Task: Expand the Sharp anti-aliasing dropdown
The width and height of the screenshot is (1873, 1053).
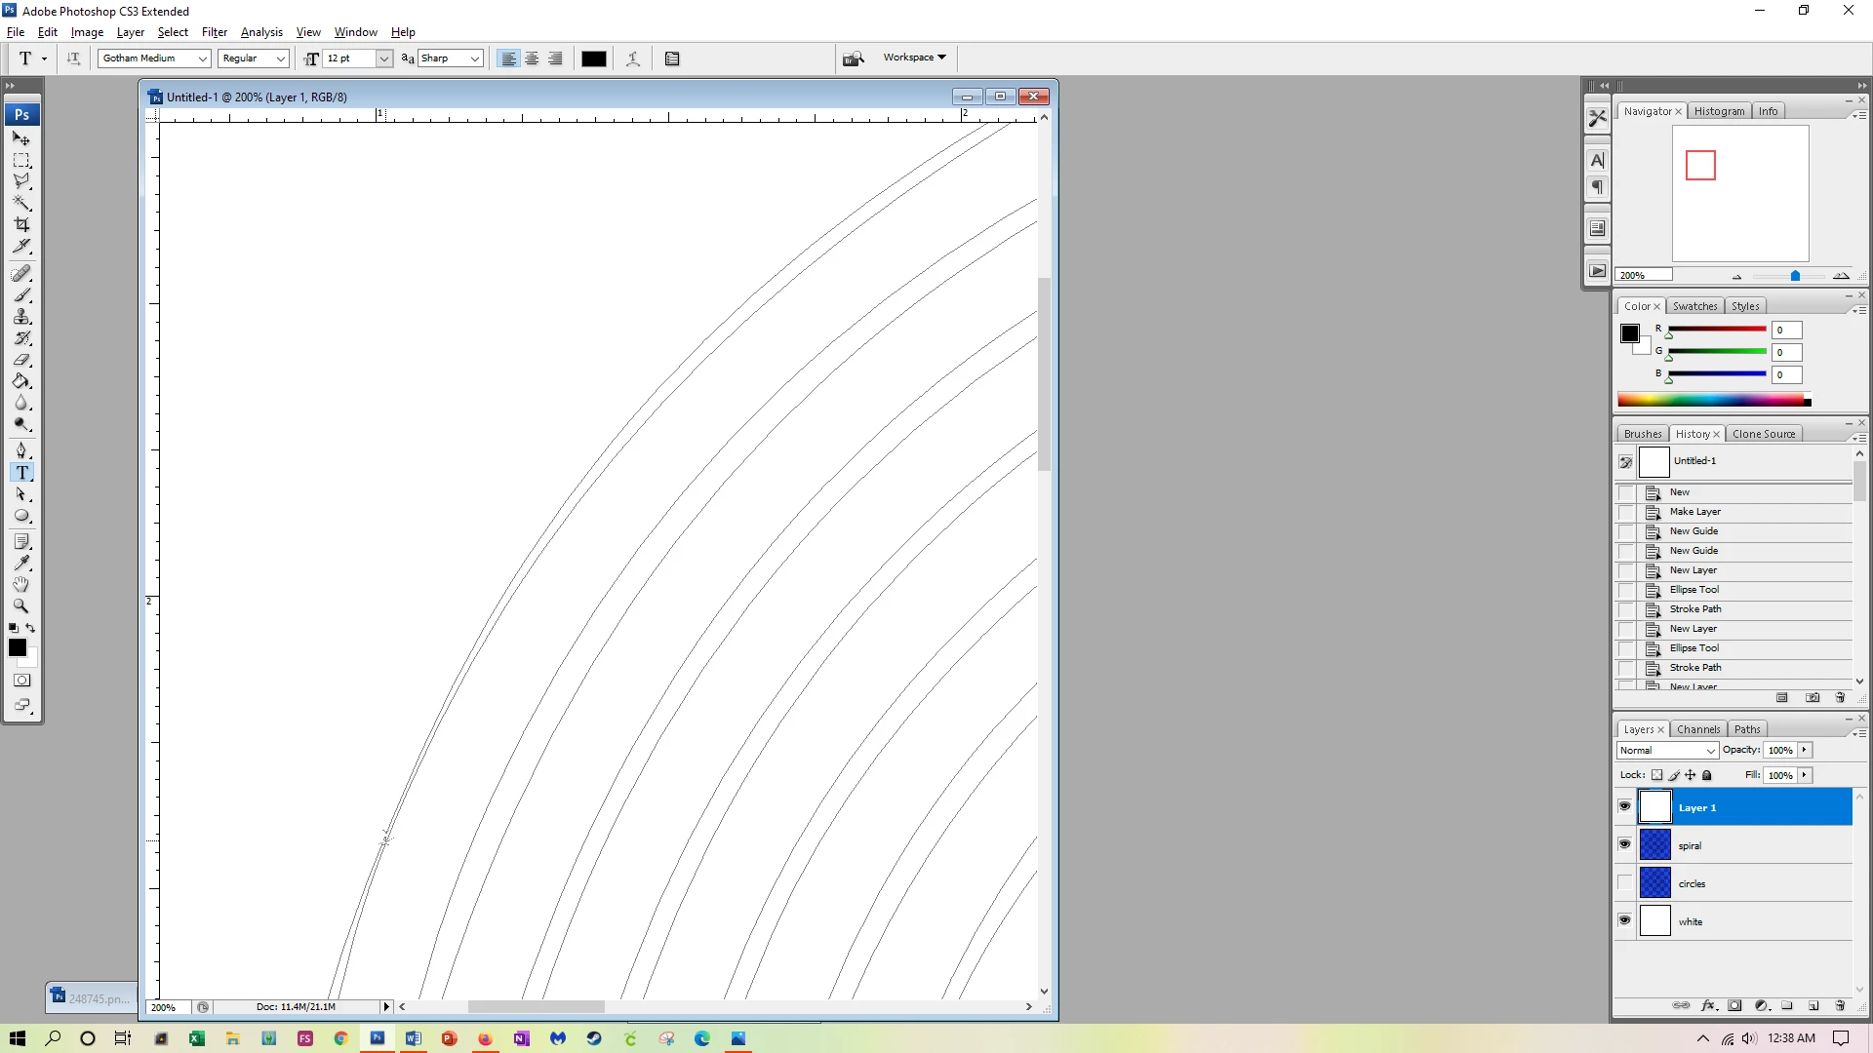Action: click(474, 58)
